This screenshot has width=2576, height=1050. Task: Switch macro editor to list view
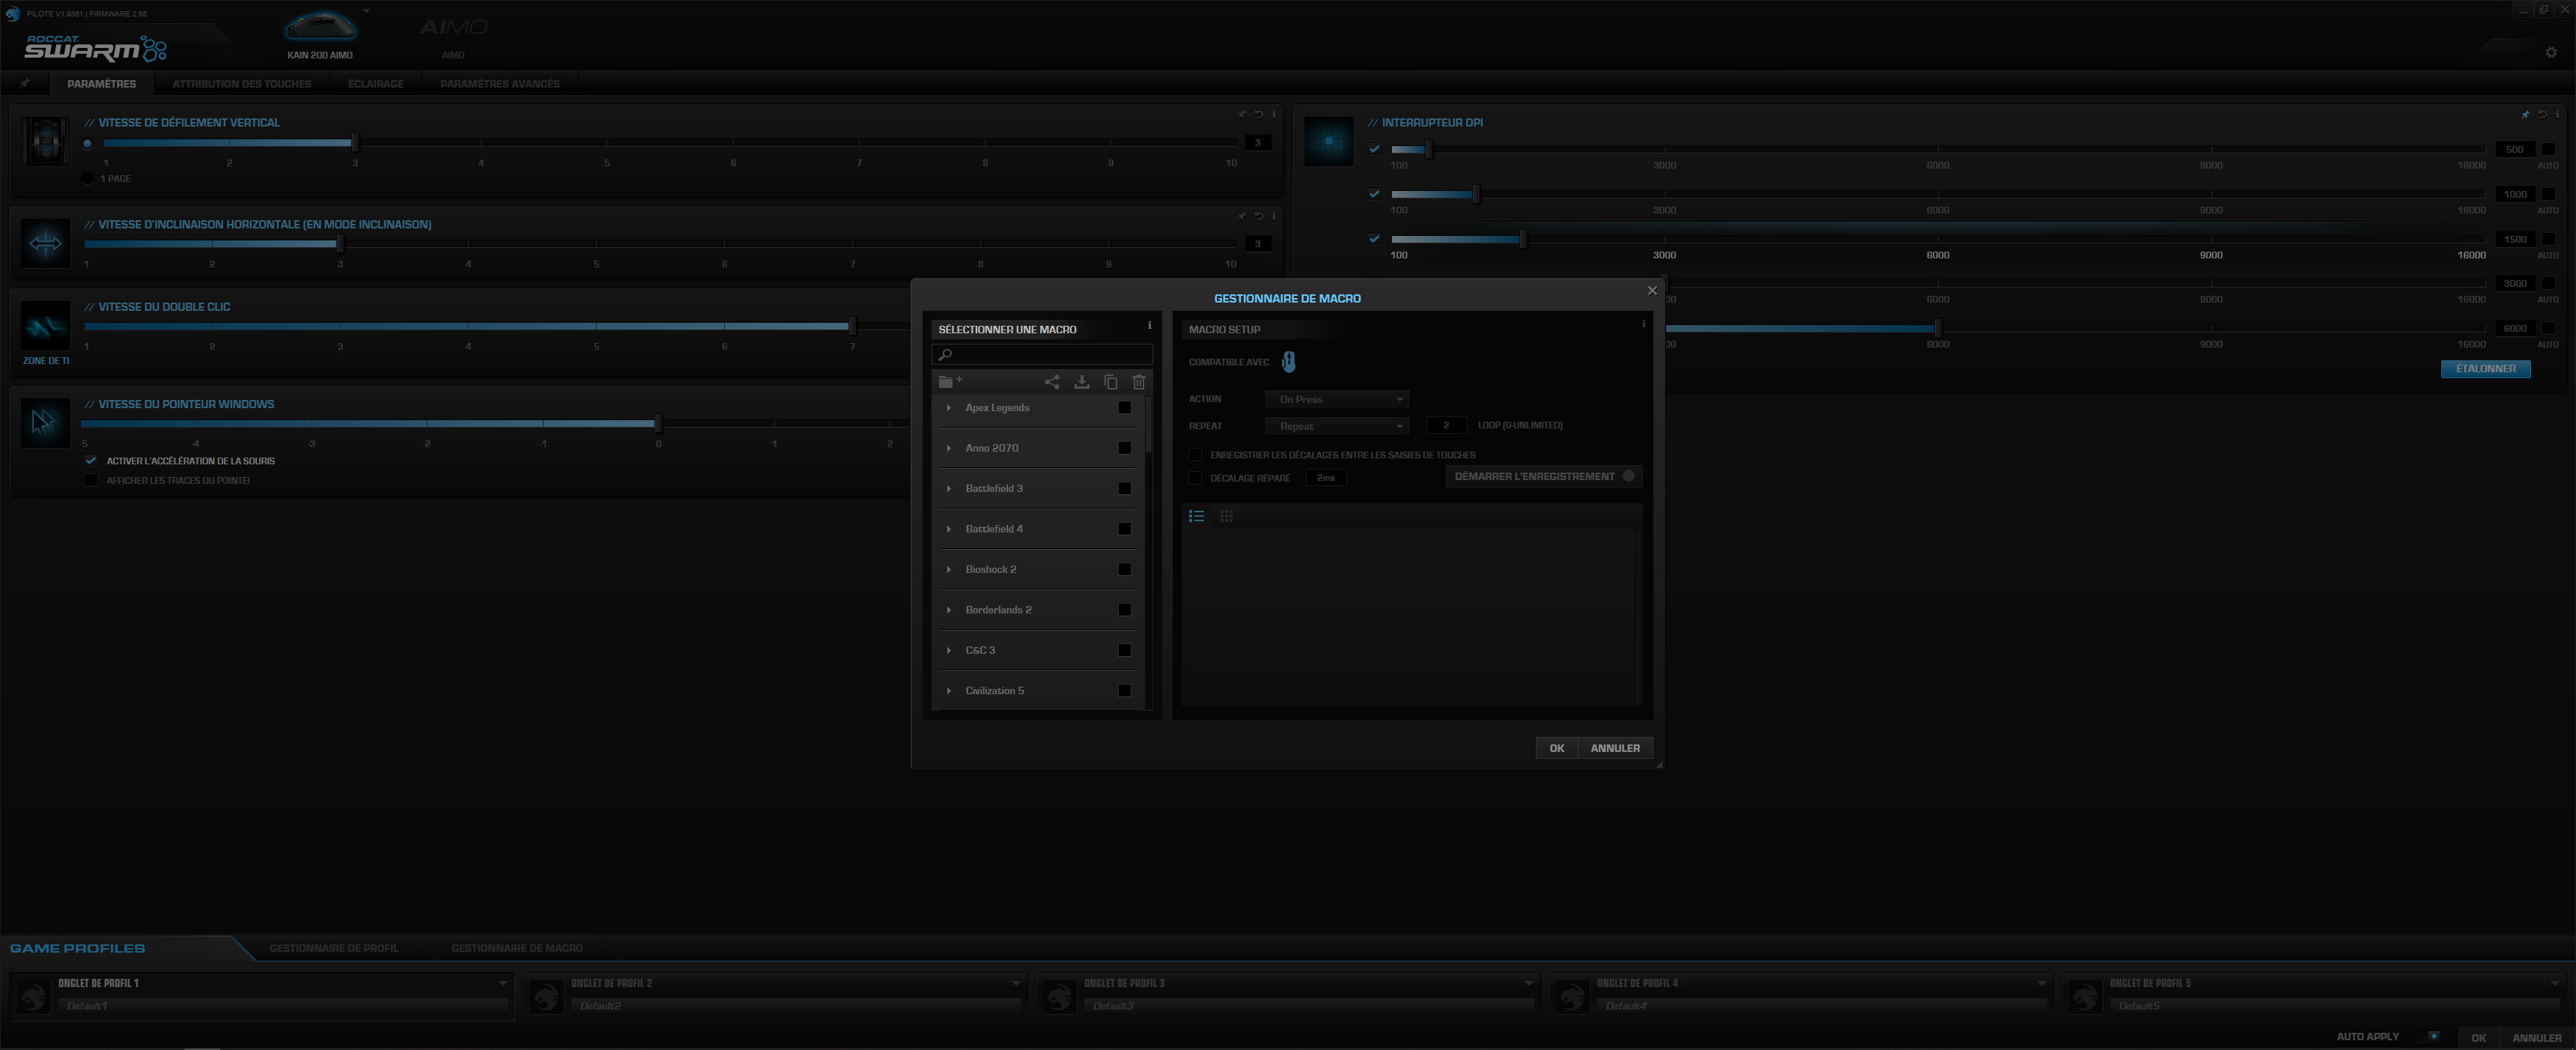[x=1196, y=516]
